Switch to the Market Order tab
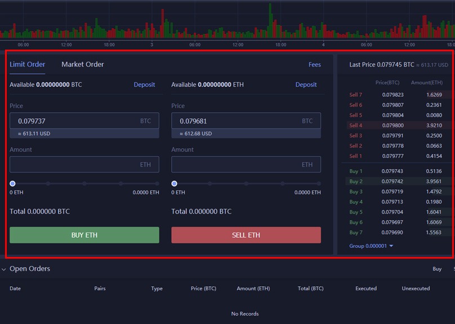The width and height of the screenshot is (455, 324). click(x=83, y=64)
